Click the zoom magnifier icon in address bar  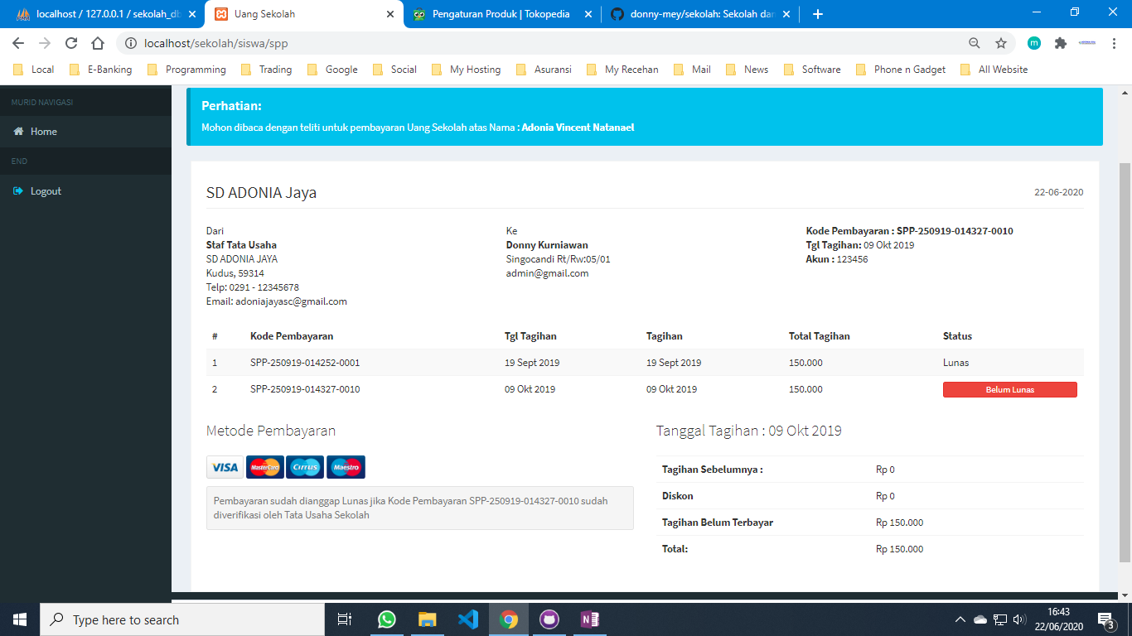pos(975,43)
